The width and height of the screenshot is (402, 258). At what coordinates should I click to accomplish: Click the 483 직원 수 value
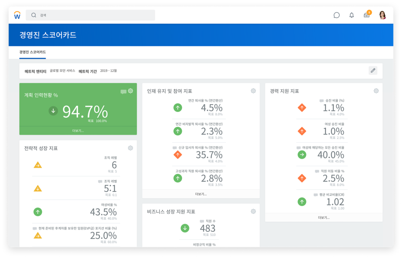[x=208, y=228]
